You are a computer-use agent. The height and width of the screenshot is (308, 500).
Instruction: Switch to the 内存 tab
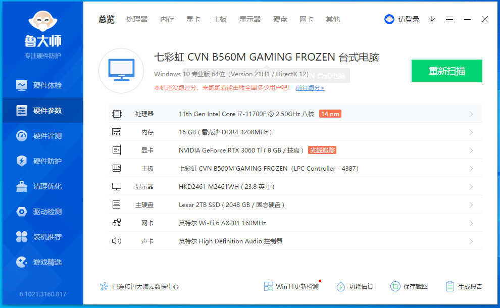167,20
